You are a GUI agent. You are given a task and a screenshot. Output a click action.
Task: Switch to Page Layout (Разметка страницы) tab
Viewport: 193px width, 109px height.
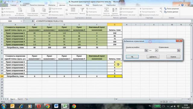pos(37,5)
